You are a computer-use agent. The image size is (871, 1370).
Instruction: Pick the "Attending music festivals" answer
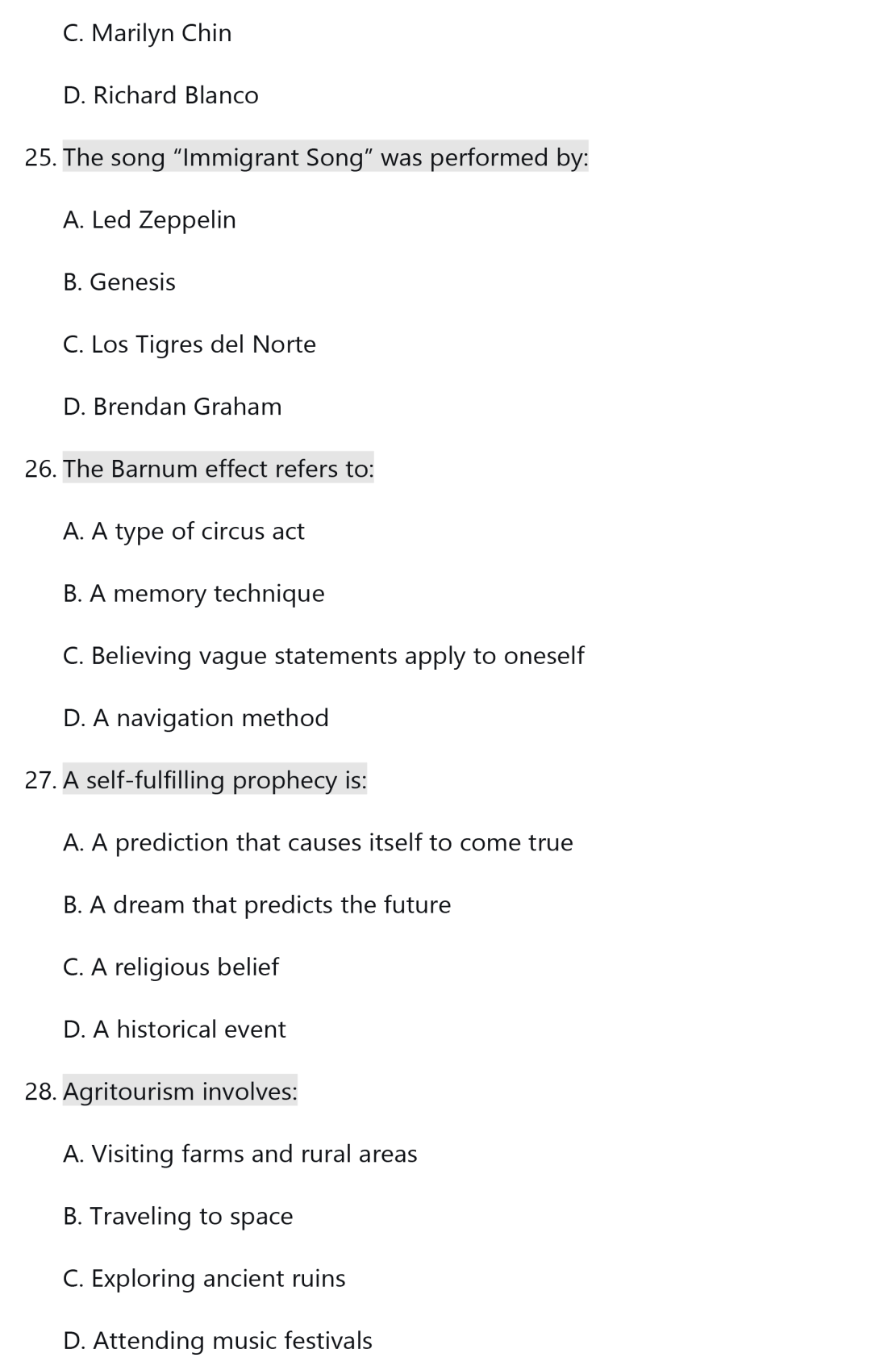click(x=218, y=1340)
